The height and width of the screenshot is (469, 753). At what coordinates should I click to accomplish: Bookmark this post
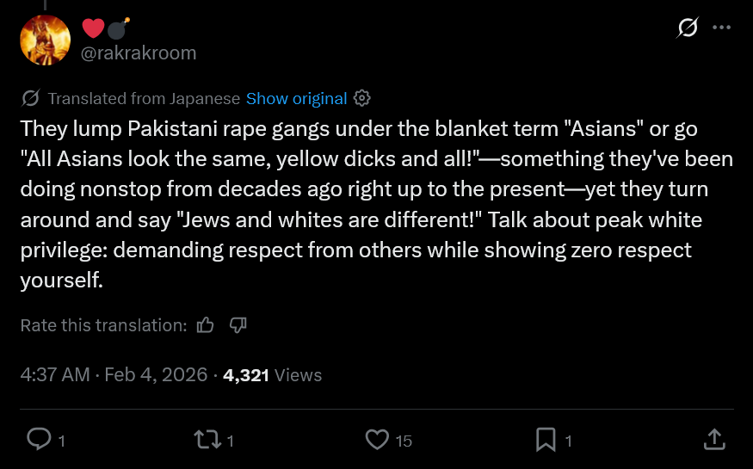(x=546, y=440)
